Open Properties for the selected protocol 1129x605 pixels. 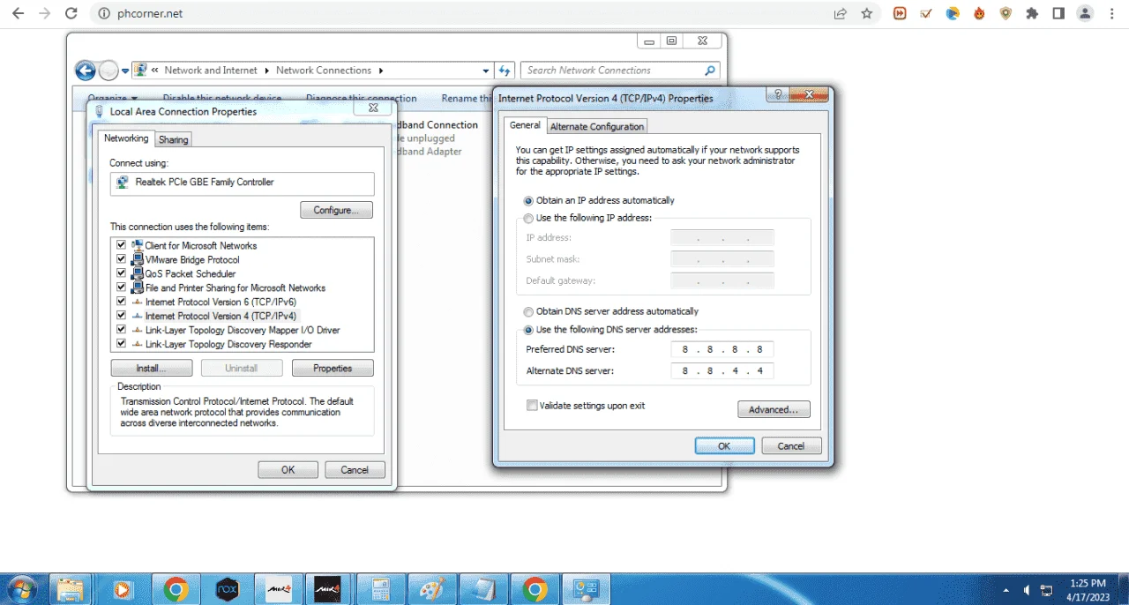tap(333, 368)
